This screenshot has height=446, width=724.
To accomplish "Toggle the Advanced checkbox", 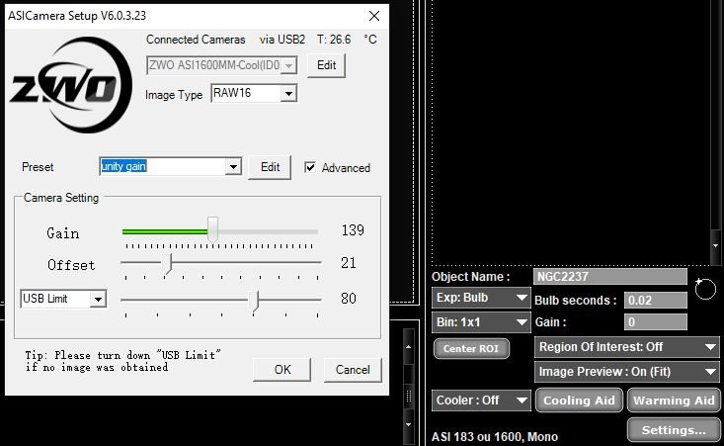I will pyautogui.click(x=310, y=167).
